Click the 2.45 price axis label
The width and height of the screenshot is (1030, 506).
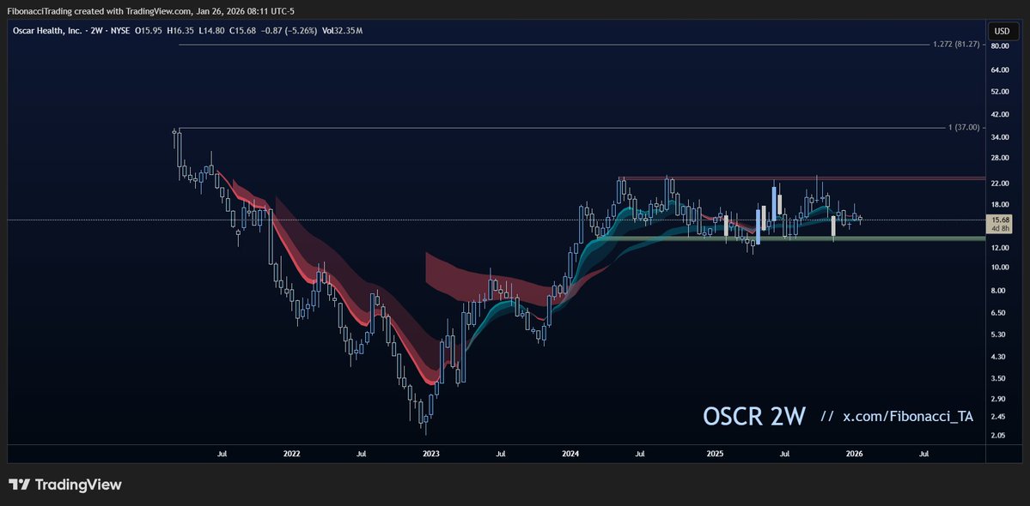[1000, 416]
